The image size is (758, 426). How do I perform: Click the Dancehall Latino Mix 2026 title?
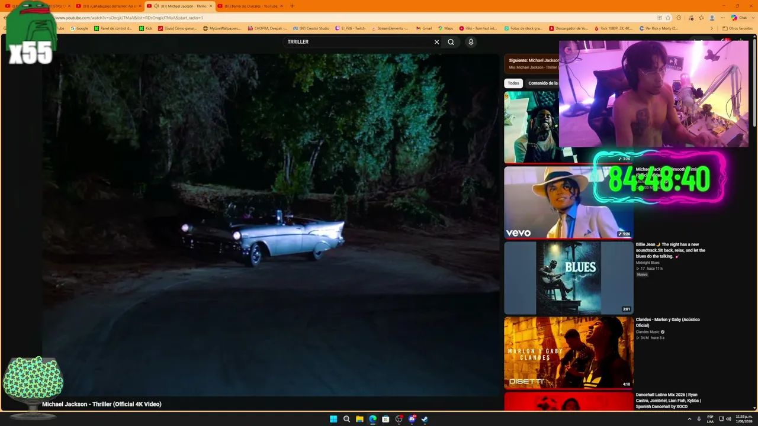coord(669,401)
